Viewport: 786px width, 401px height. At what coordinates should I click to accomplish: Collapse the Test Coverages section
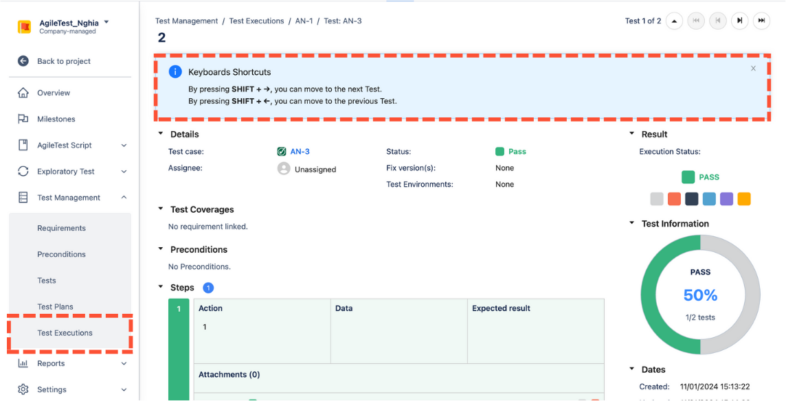click(x=161, y=209)
